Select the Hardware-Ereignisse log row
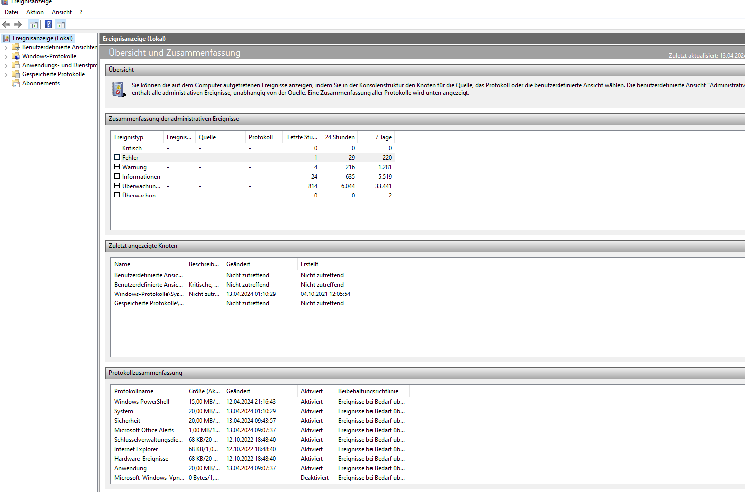745x492 pixels. 260,459
